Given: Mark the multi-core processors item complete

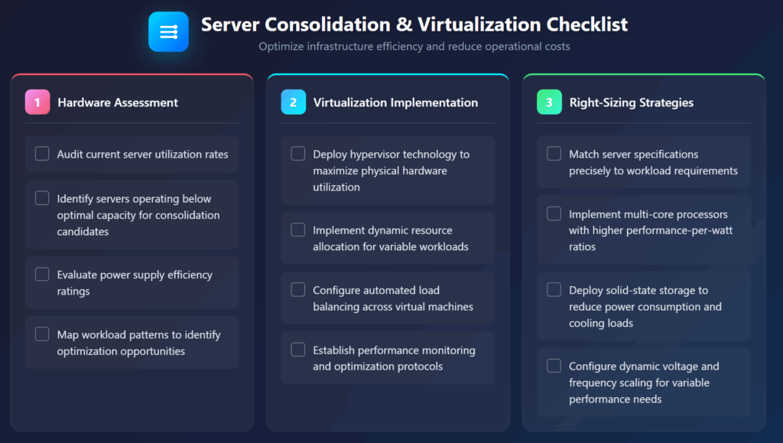Looking at the screenshot, I should click(x=554, y=214).
